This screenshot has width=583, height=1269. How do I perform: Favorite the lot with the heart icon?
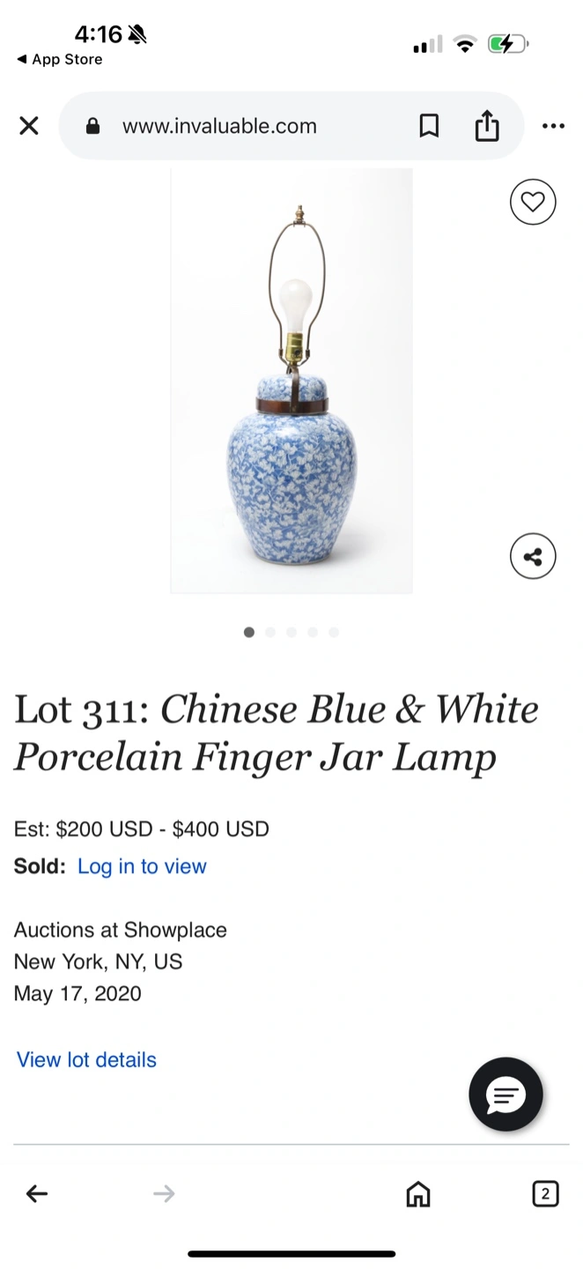coord(533,202)
